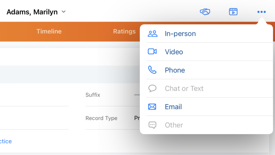Open the partially visible blue 'ctice' link
This screenshot has width=275, height=155.
click(x=6, y=141)
